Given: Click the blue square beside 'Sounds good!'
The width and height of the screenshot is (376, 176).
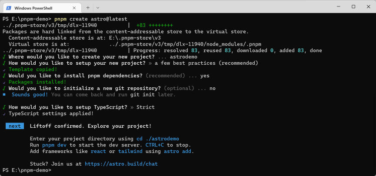Looking at the screenshot, I should [x=4, y=94].
